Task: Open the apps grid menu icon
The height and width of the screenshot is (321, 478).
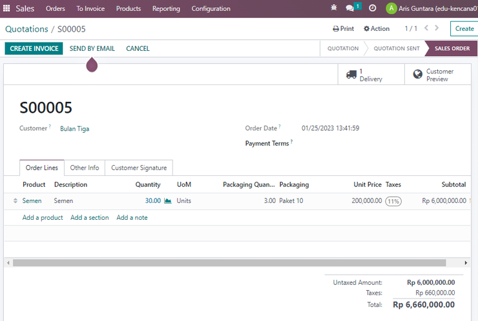Action: pyautogui.click(x=6, y=8)
